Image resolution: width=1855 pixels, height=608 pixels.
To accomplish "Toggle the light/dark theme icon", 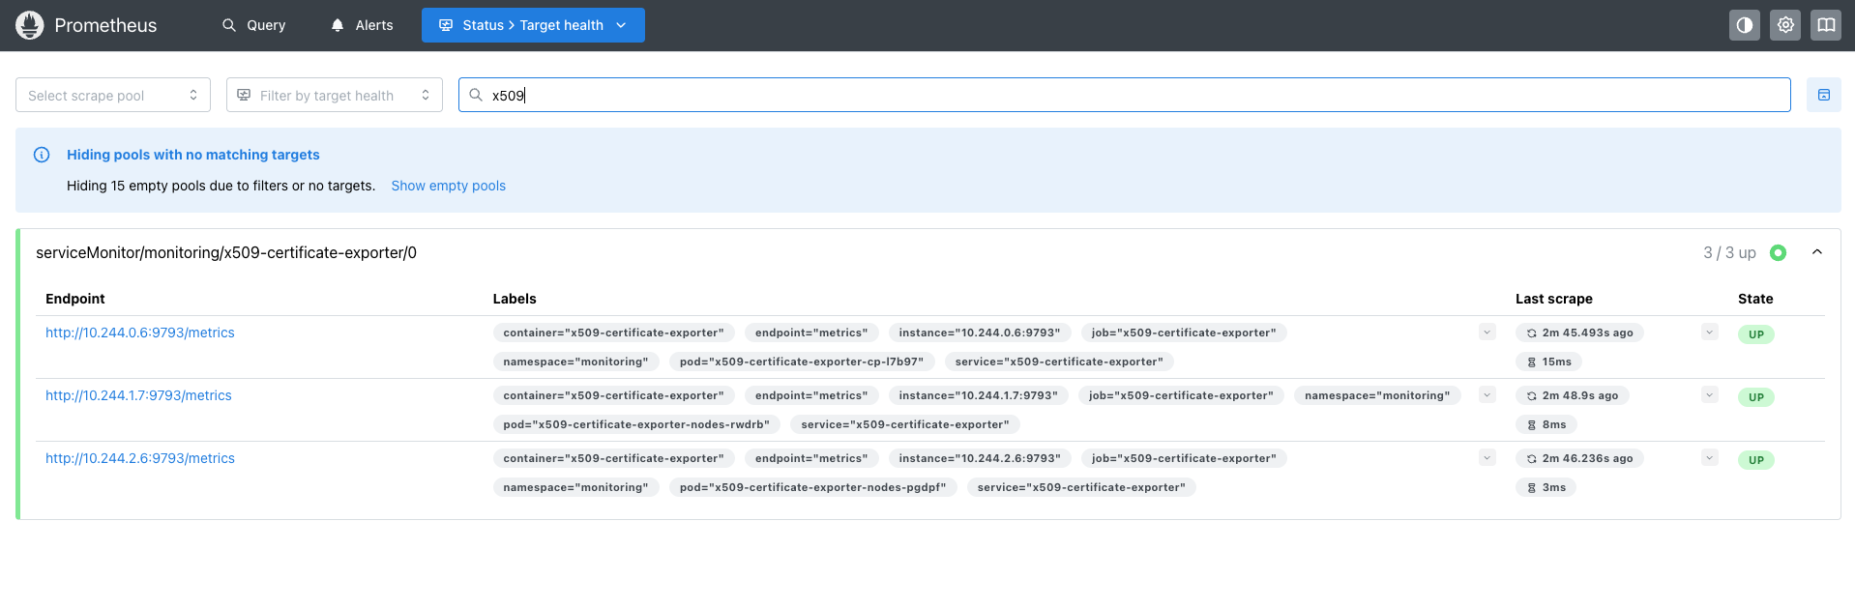I will [x=1745, y=25].
